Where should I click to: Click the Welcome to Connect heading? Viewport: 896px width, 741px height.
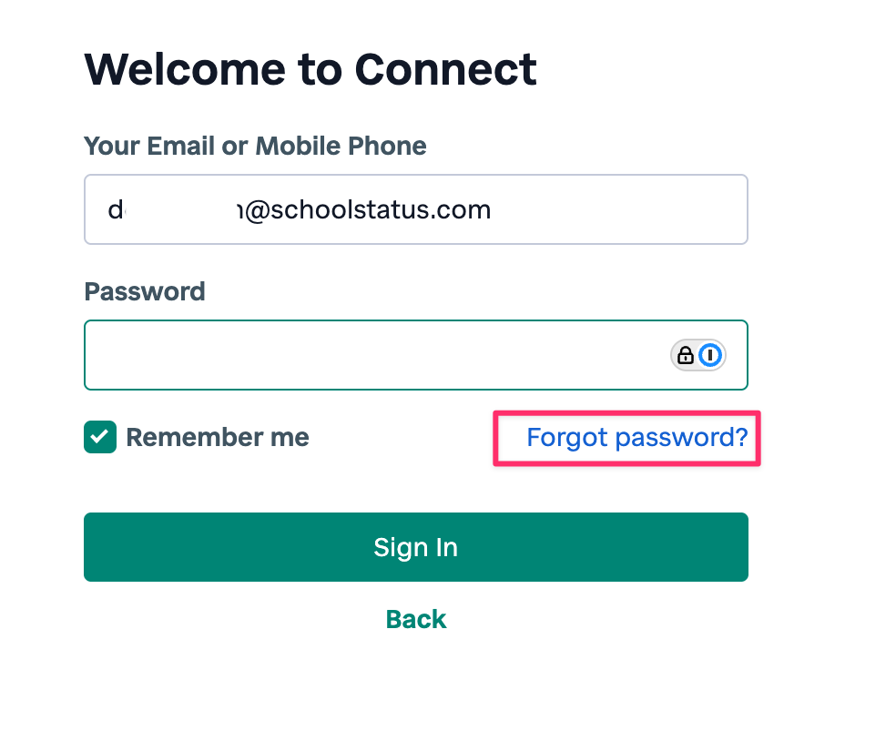pyautogui.click(x=311, y=69)
